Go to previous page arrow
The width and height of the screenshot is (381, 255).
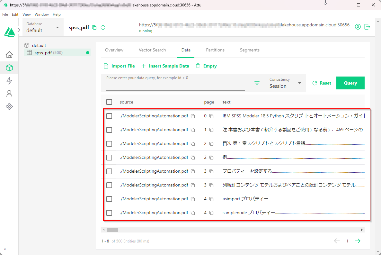pyautogui.click(x=337, y=241)
